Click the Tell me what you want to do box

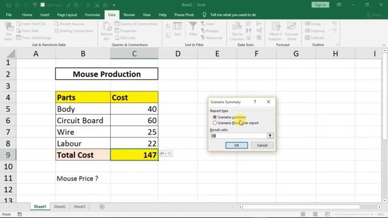click(233, 15)
